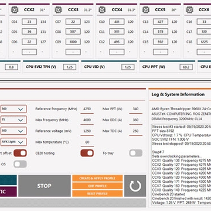Enable the To tray switch

pos(136,153)
